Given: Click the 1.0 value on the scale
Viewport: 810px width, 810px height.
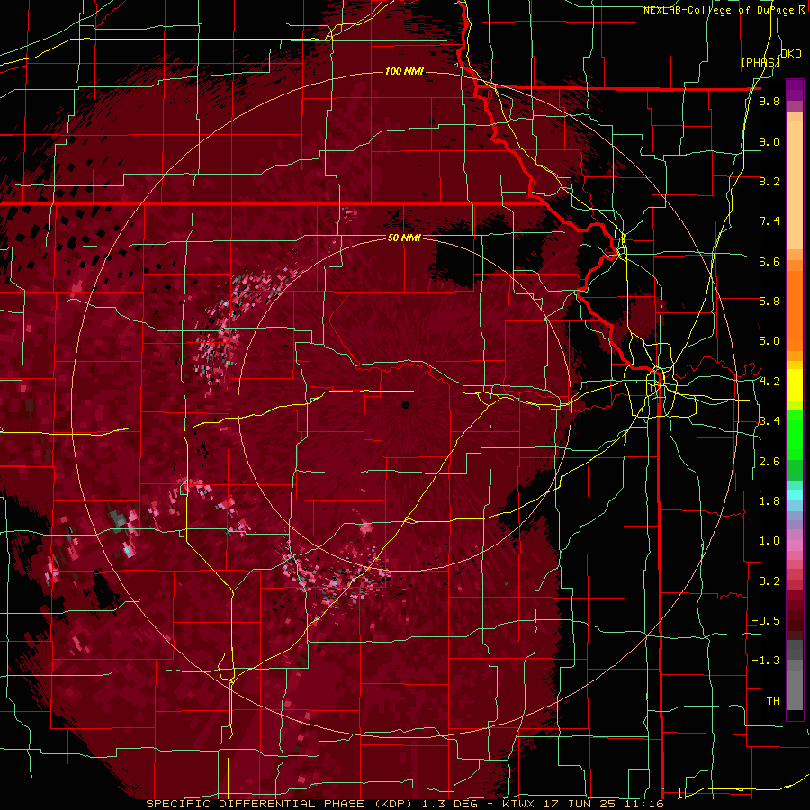Looking at the screenshot, I should click(x=769, y=541).
